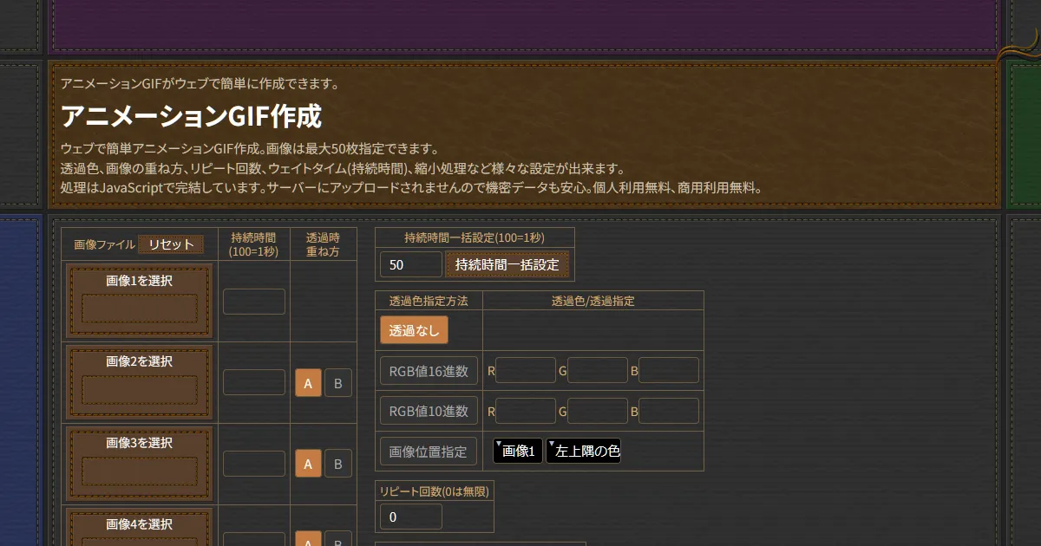Select 画像3を選択 file chooser
This screenshot has height=546, width=1041.
click(x=140, y=463)
